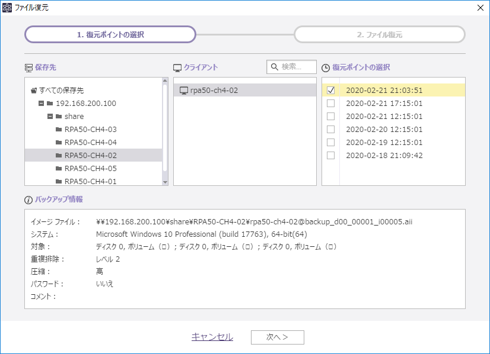Click the magnifier icon in the search box

[275, 67]
